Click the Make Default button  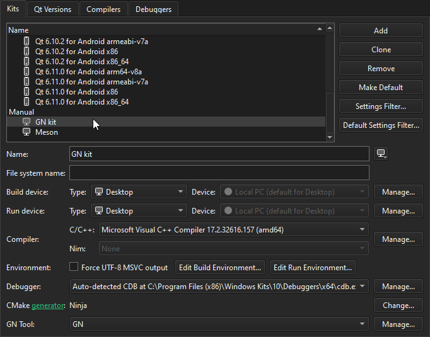381,87
